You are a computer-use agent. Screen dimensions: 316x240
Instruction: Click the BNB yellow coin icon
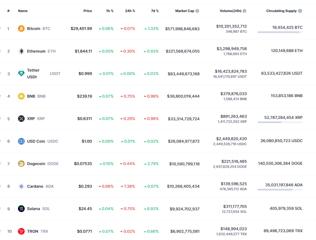point(21,96)
